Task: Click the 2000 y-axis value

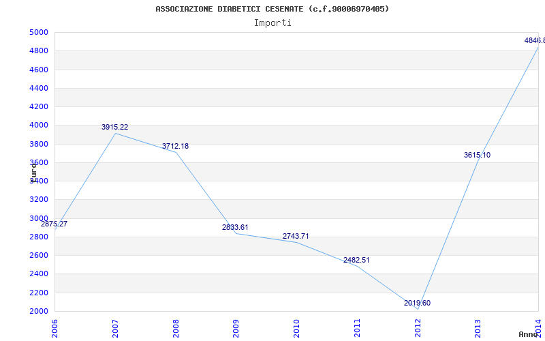Action: tap(38, 311)
